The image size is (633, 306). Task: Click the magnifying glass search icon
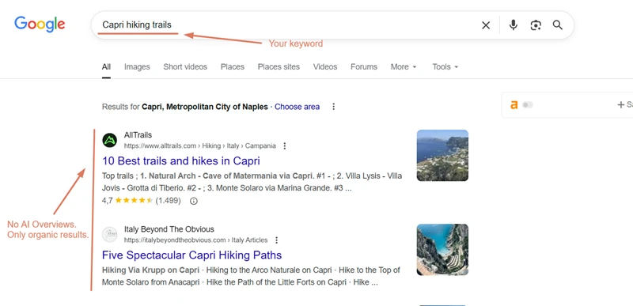pos(558,25)
